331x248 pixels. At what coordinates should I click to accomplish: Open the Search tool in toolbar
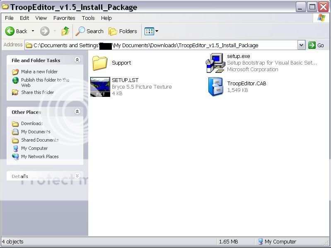89,31
